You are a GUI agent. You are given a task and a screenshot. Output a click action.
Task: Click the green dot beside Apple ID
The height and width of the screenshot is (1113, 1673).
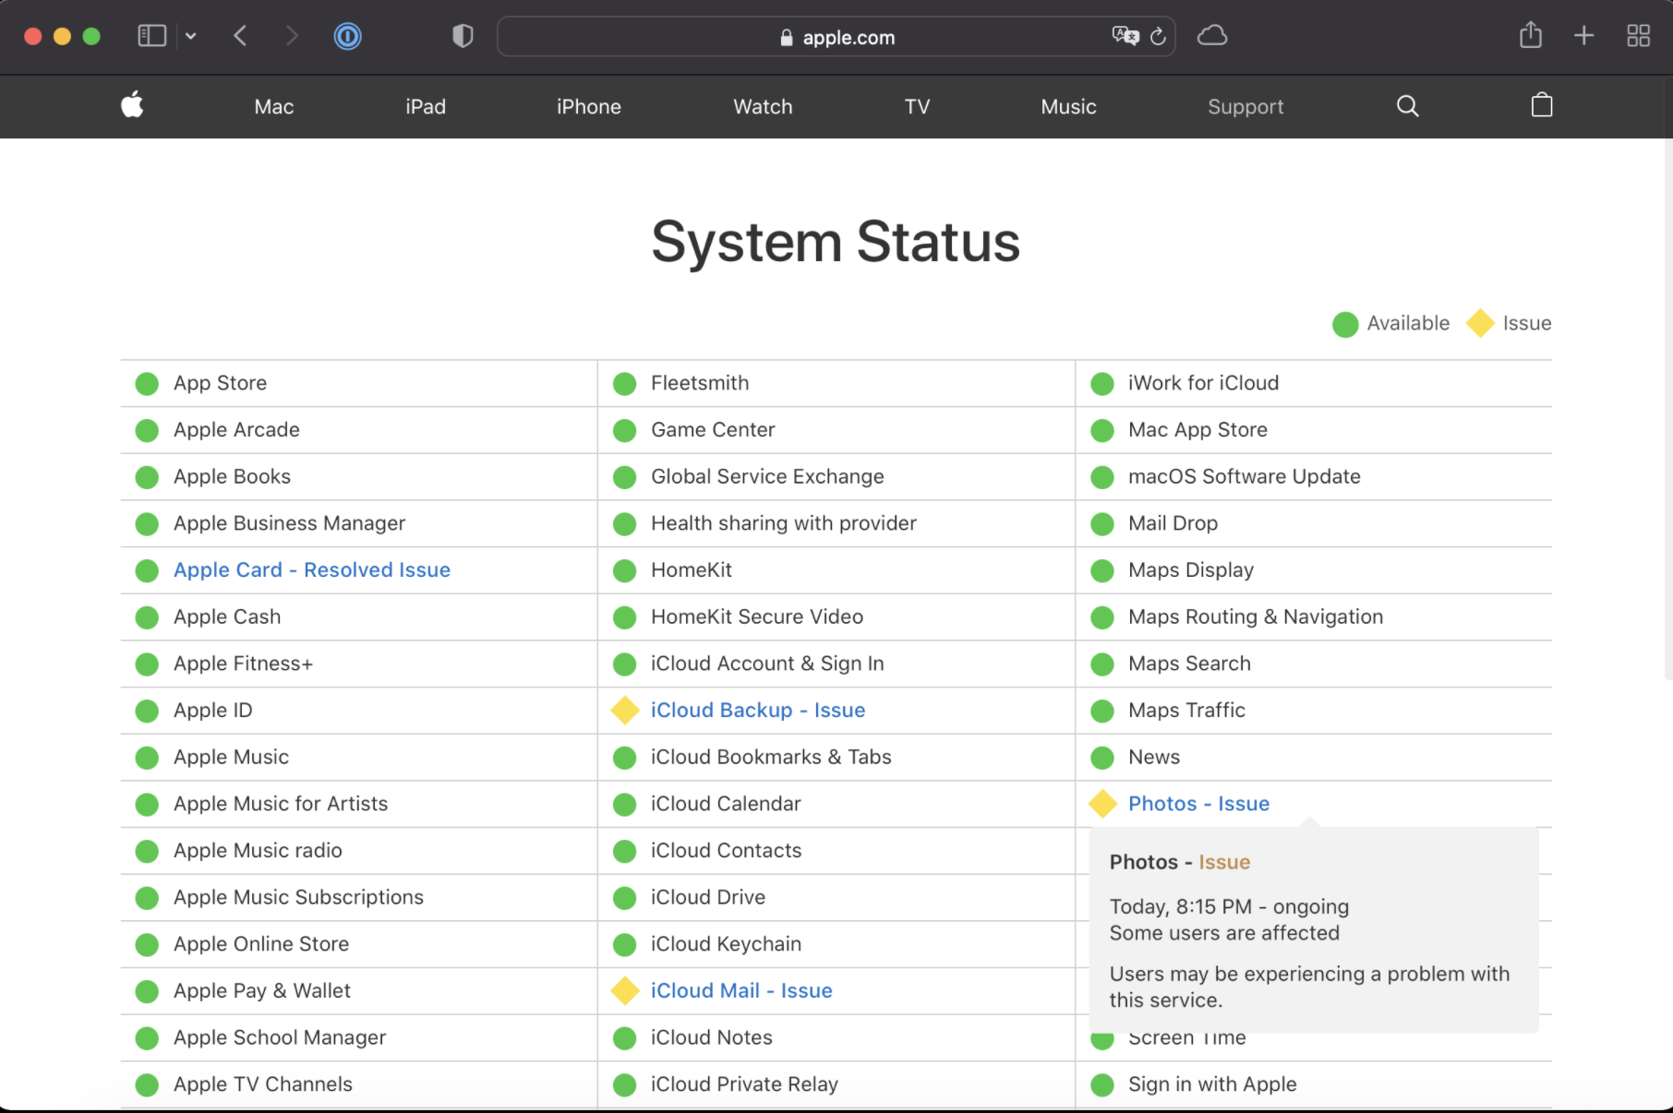pyautogui.click(x=147, y=711)
